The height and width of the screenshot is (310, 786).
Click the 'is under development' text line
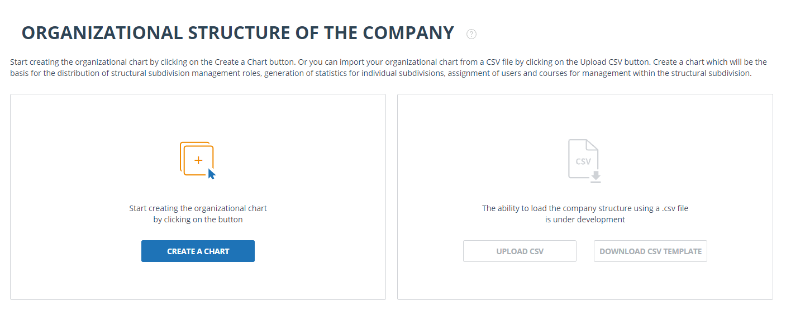pos(585,220)
